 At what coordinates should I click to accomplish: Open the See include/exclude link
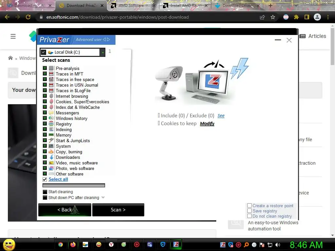[221, 115]
